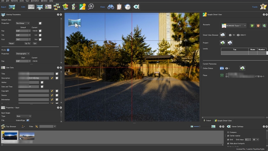The image size is (268, 151).
Task: Open the Elements menu
Action: pyautogui.click(x=14, y=1)
